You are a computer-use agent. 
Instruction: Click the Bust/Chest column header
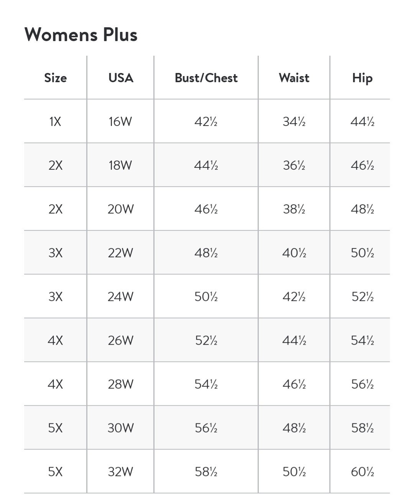206,78
